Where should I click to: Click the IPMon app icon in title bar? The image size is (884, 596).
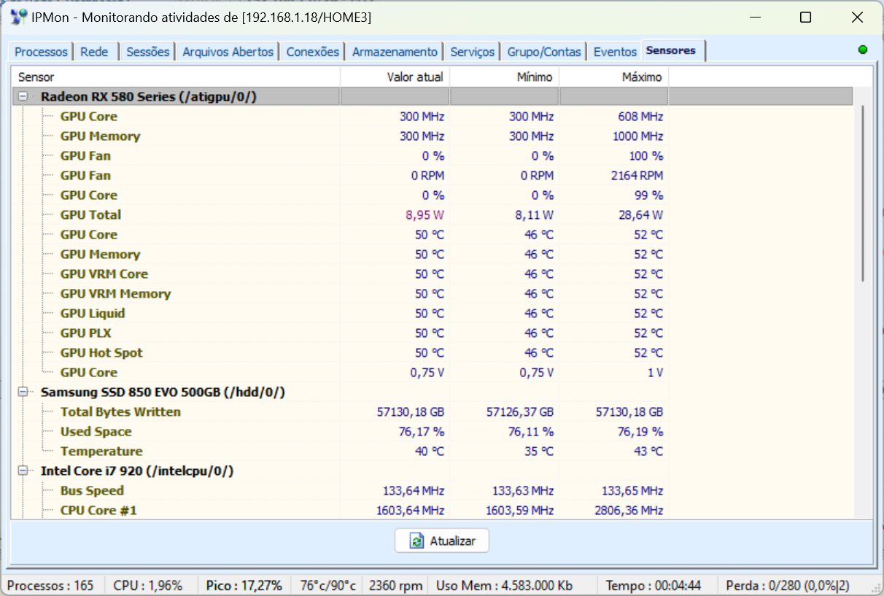[19, 18]
